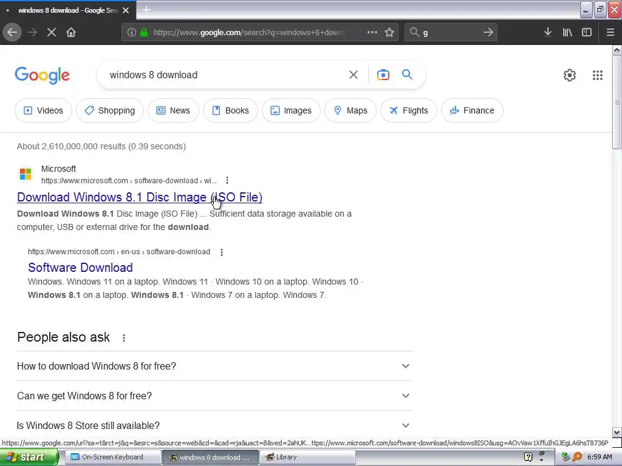
Task: Close the windows 8 download tab
Action: click(126, 10)
